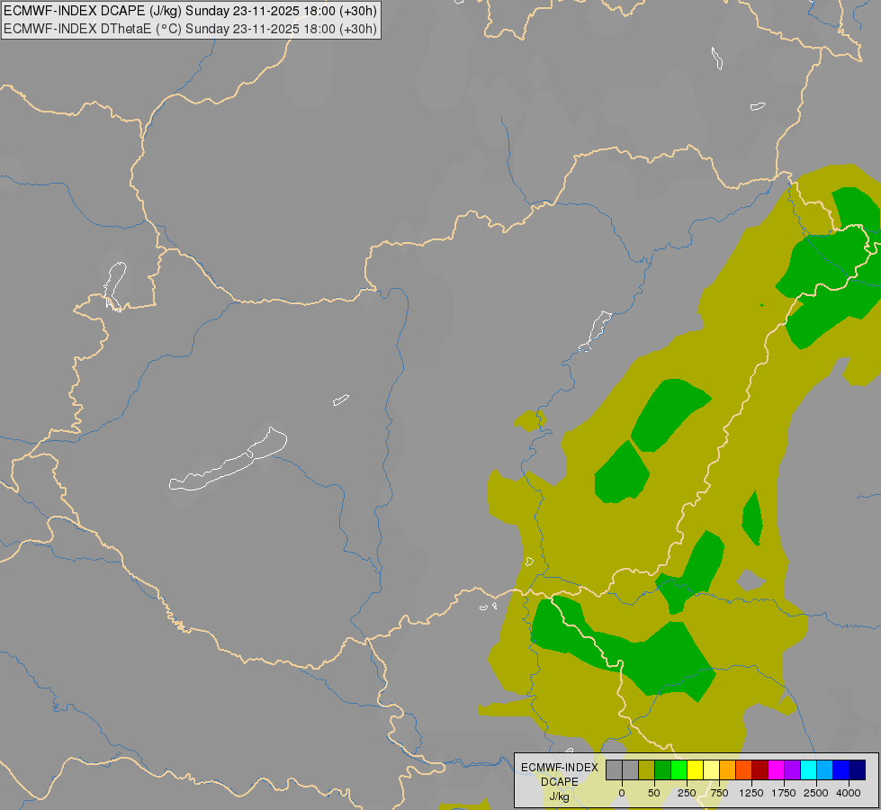Click the legend's J/kg unit label

pyautogui.click(x=559, y=796)
